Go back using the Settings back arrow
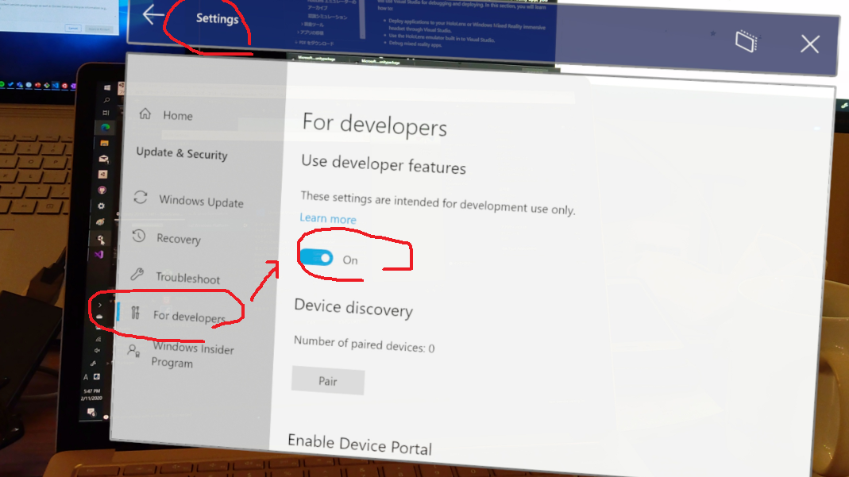849x477 pixels. click(153, 14)
